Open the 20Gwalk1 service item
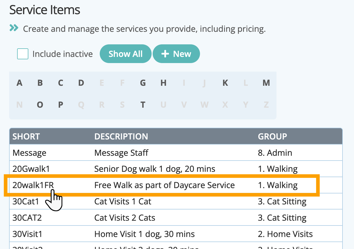Image resolution: width=354 pixels, height=249 pixels. [31, 169]
